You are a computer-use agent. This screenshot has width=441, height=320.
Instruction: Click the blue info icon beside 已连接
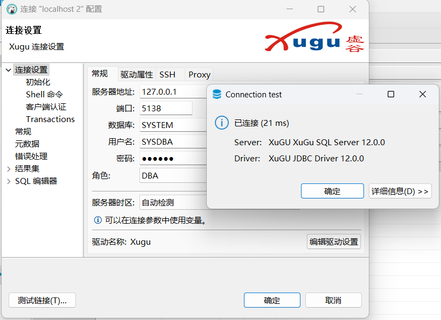pos(222,123)
